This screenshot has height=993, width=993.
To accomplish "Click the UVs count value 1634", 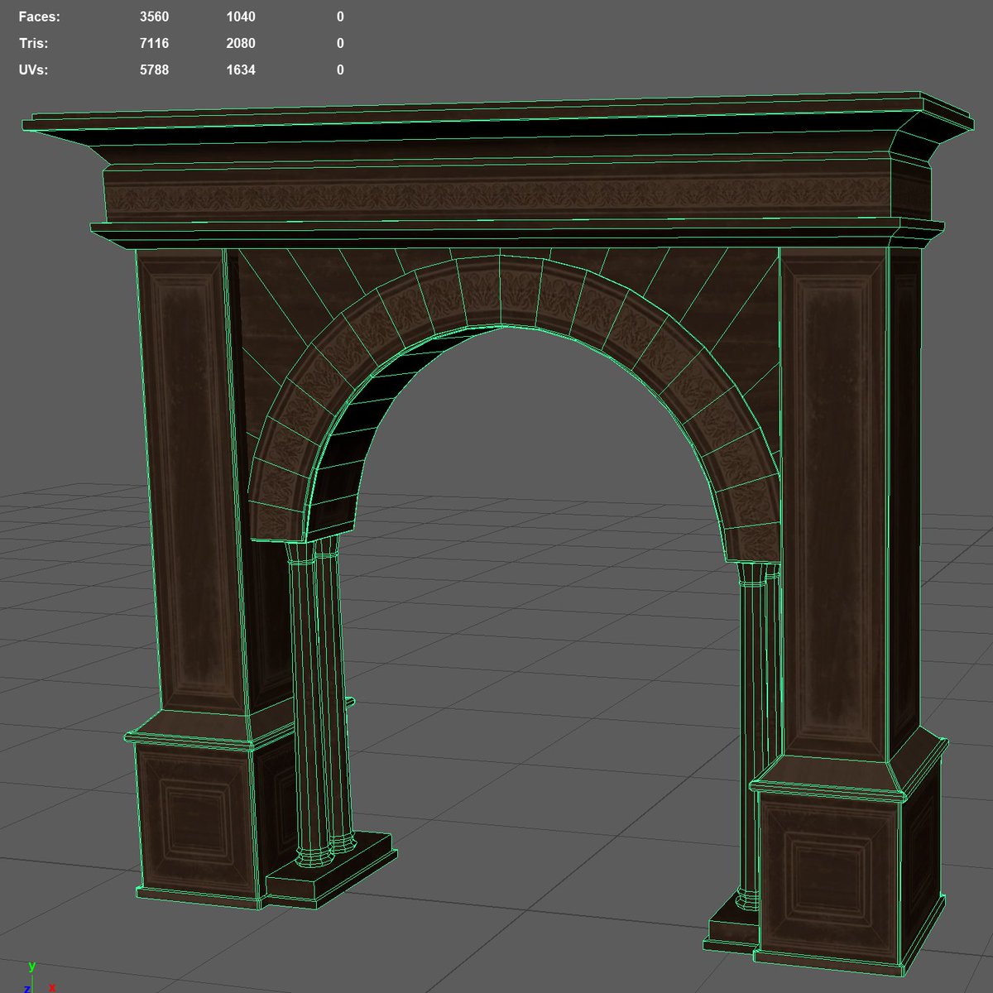I will coord(241,70).
